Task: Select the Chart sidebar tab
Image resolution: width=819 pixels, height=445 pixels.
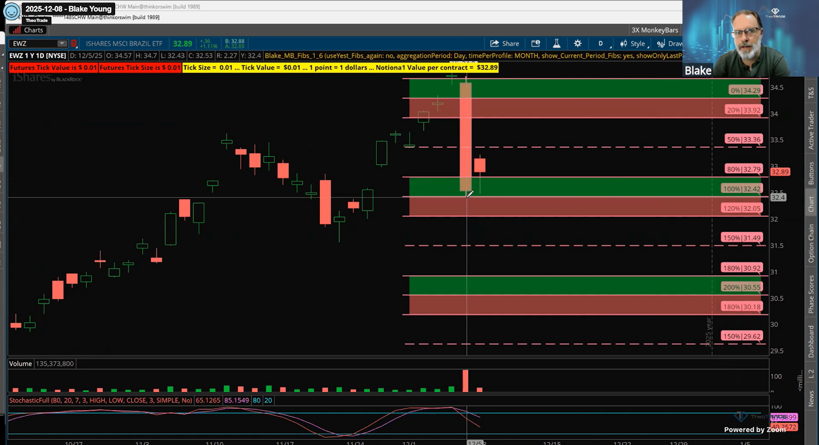Action: tap(811, 204)
